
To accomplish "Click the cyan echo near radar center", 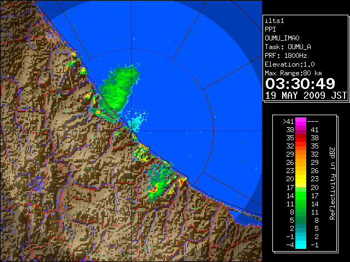I will [136, 120].
